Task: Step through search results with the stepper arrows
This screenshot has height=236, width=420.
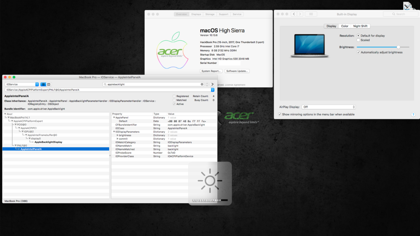Action: tap(207, 84)
